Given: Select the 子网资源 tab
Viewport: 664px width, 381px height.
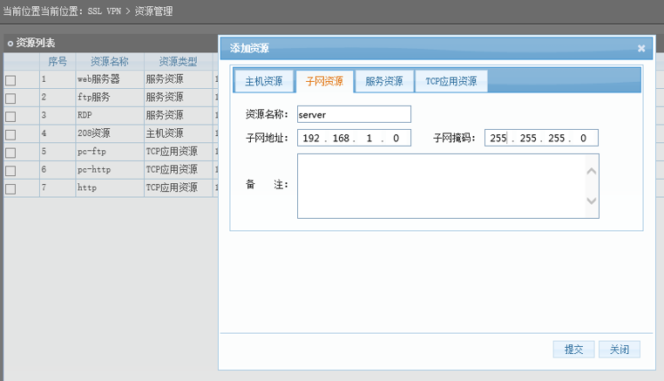Looking at the screenshot, I should (324, 81).
